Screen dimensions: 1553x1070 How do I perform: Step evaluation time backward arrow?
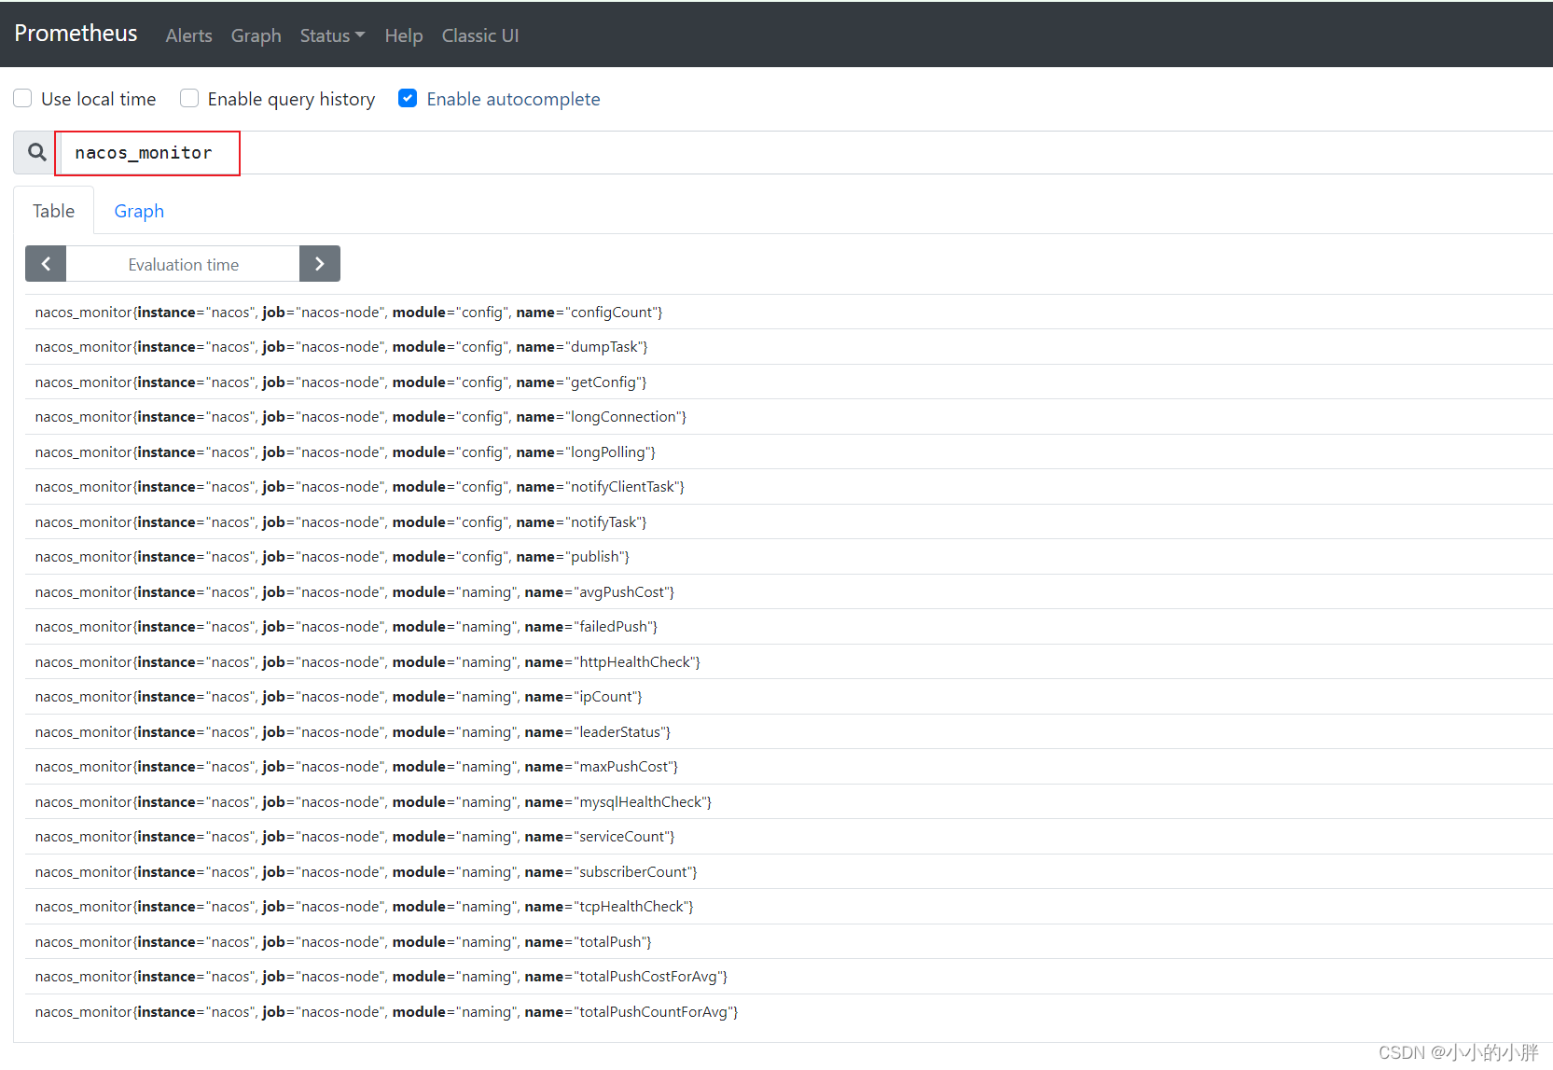[46, 264]
